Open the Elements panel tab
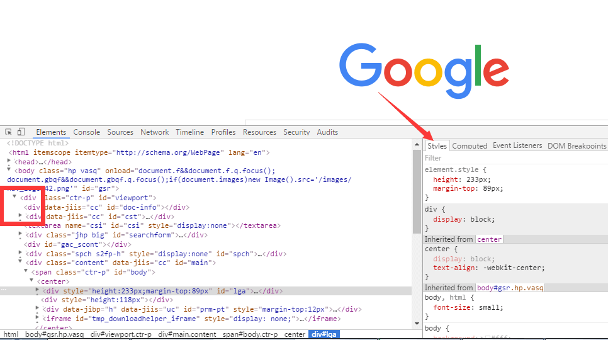The width and height of the screenshot is (608, 340). (x=51, y=132)
